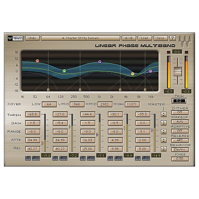Click the green threshold arrow on band two meter
199x199 pixels.
coord(70,127)
